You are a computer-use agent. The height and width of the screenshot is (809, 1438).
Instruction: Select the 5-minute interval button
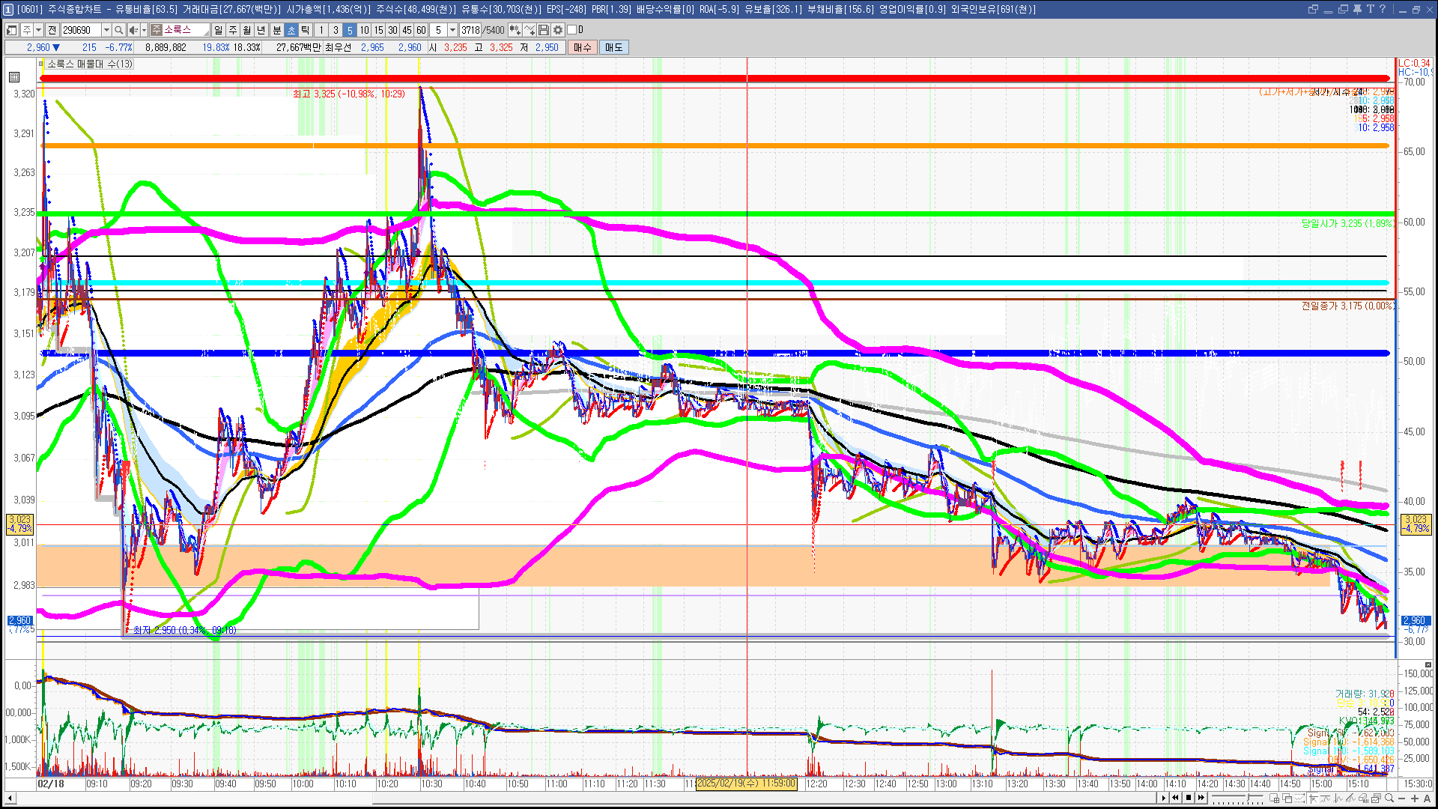349,30
